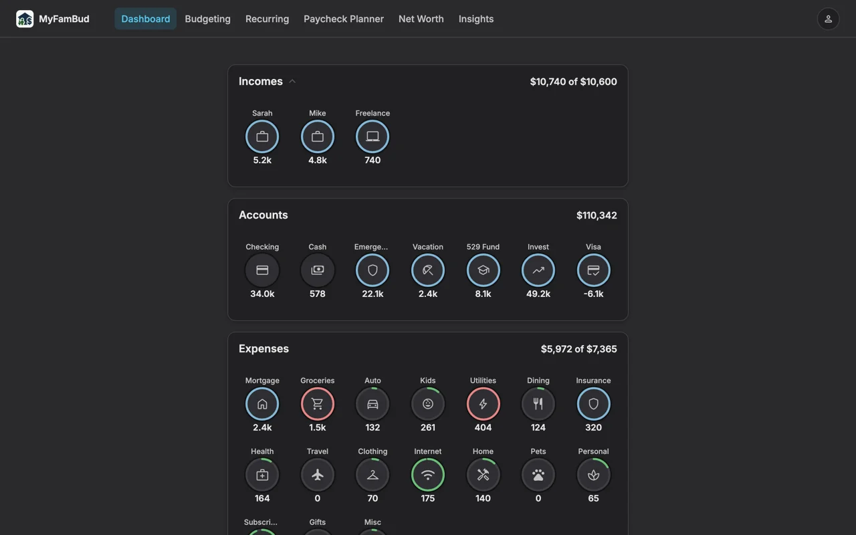Viewport: 856px width, 535px height.
Task: Select the Groceries cart expense icon
Action: [x=318, y=404]
